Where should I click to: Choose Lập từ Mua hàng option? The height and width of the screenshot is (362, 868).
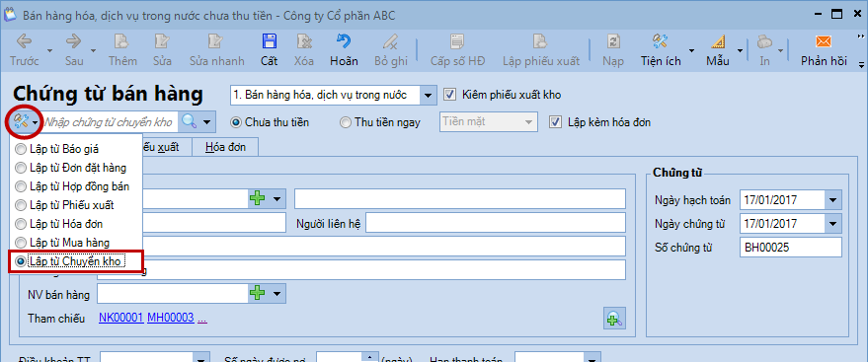62,242
